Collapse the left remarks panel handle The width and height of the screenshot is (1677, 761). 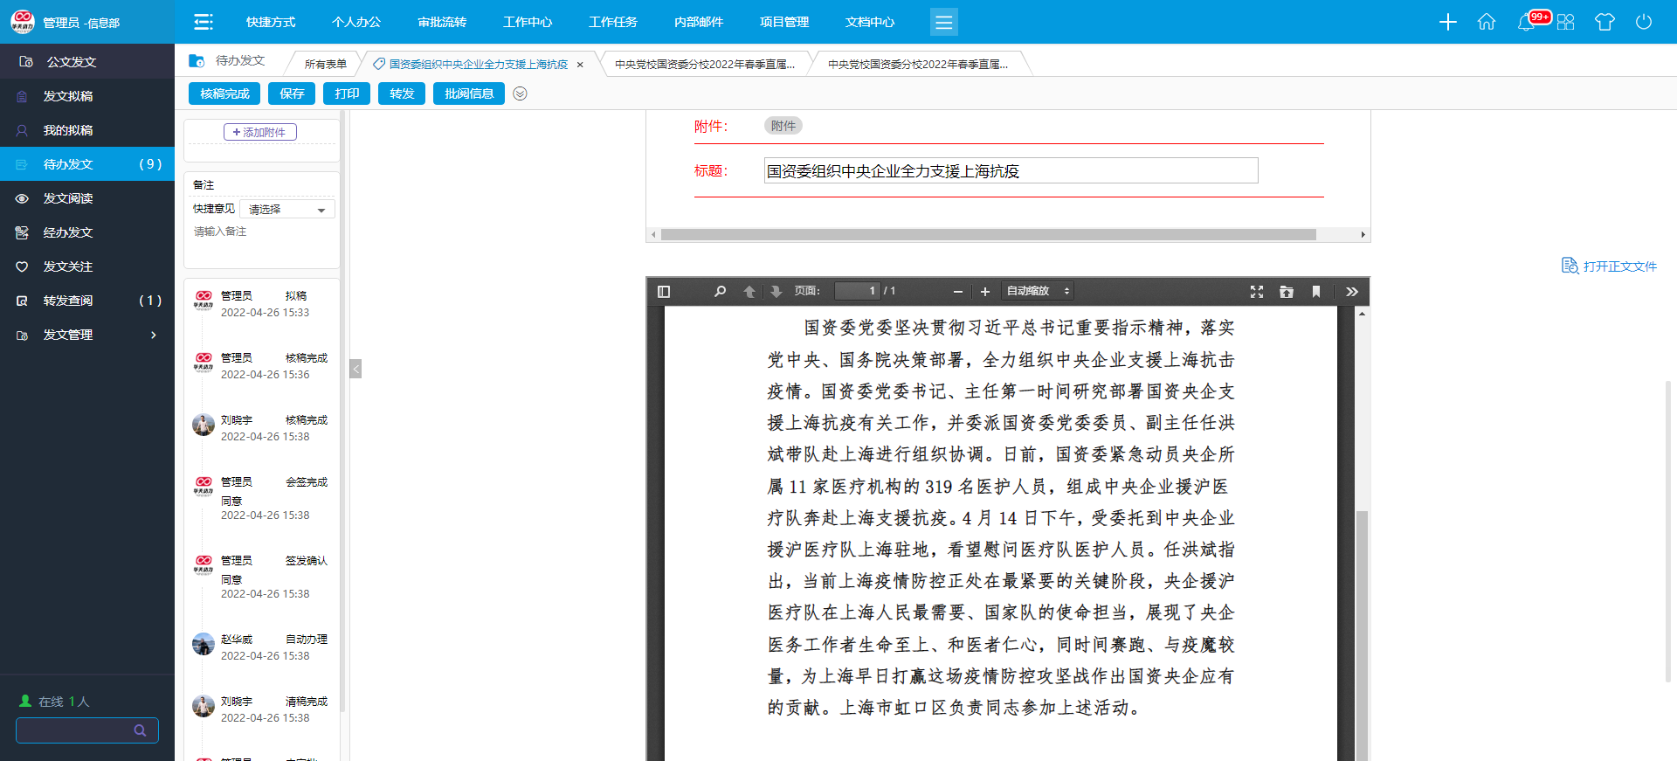(x=355, y=369)
